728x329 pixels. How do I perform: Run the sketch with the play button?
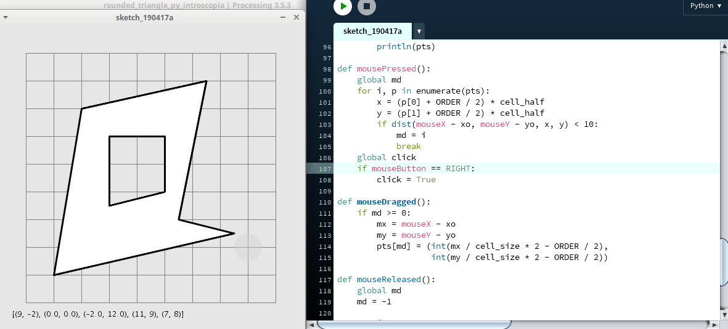[x=342, y=7]
